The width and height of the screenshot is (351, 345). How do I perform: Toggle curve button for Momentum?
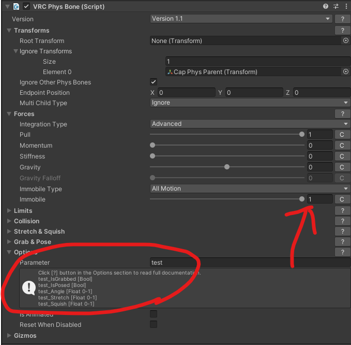[342, 146]
